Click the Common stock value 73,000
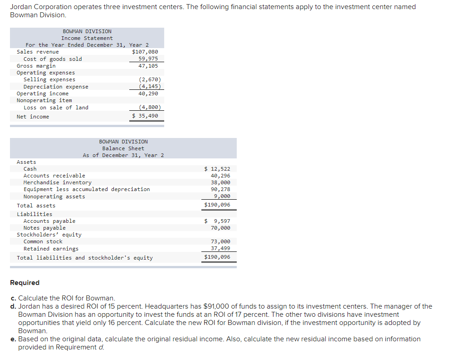 coord(220,241)
